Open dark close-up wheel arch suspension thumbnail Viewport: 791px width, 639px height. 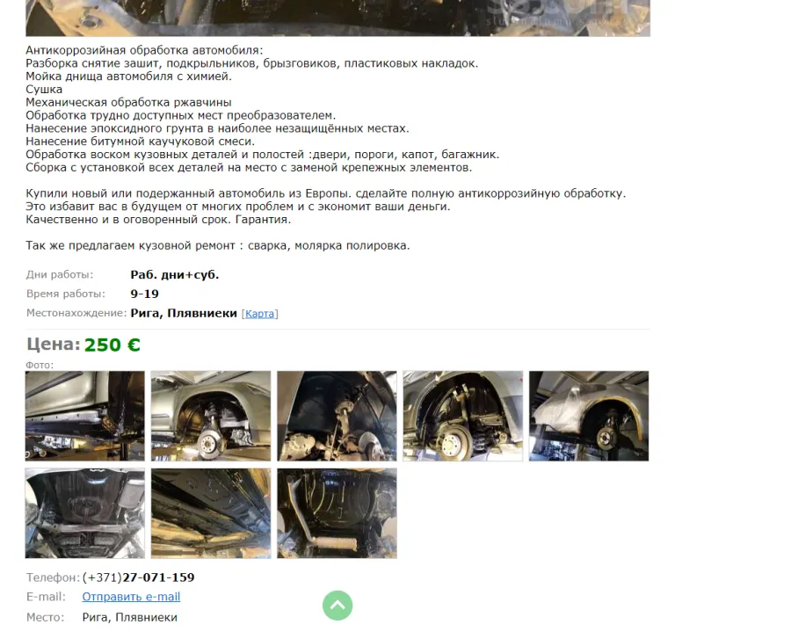pyautogui.click(x=337, y=416)
